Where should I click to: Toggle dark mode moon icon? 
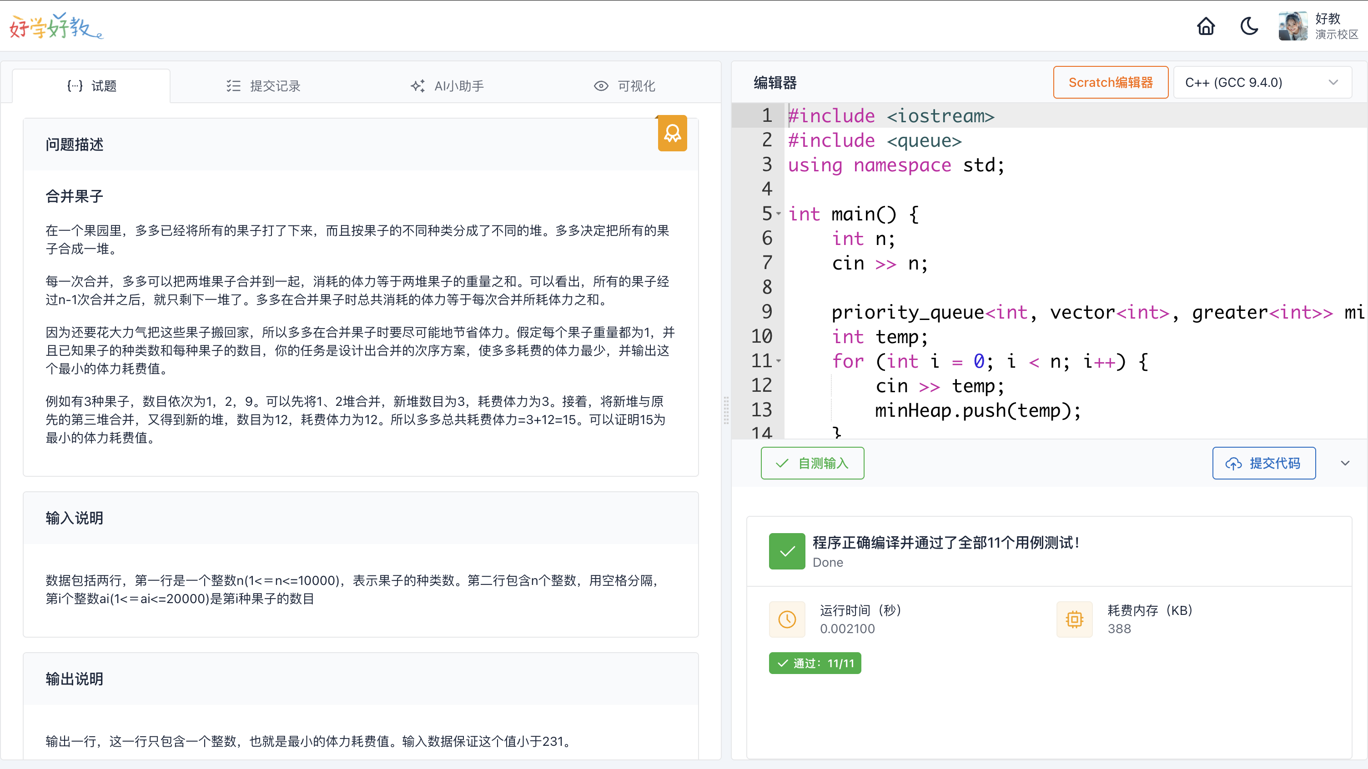(1249, 26)
